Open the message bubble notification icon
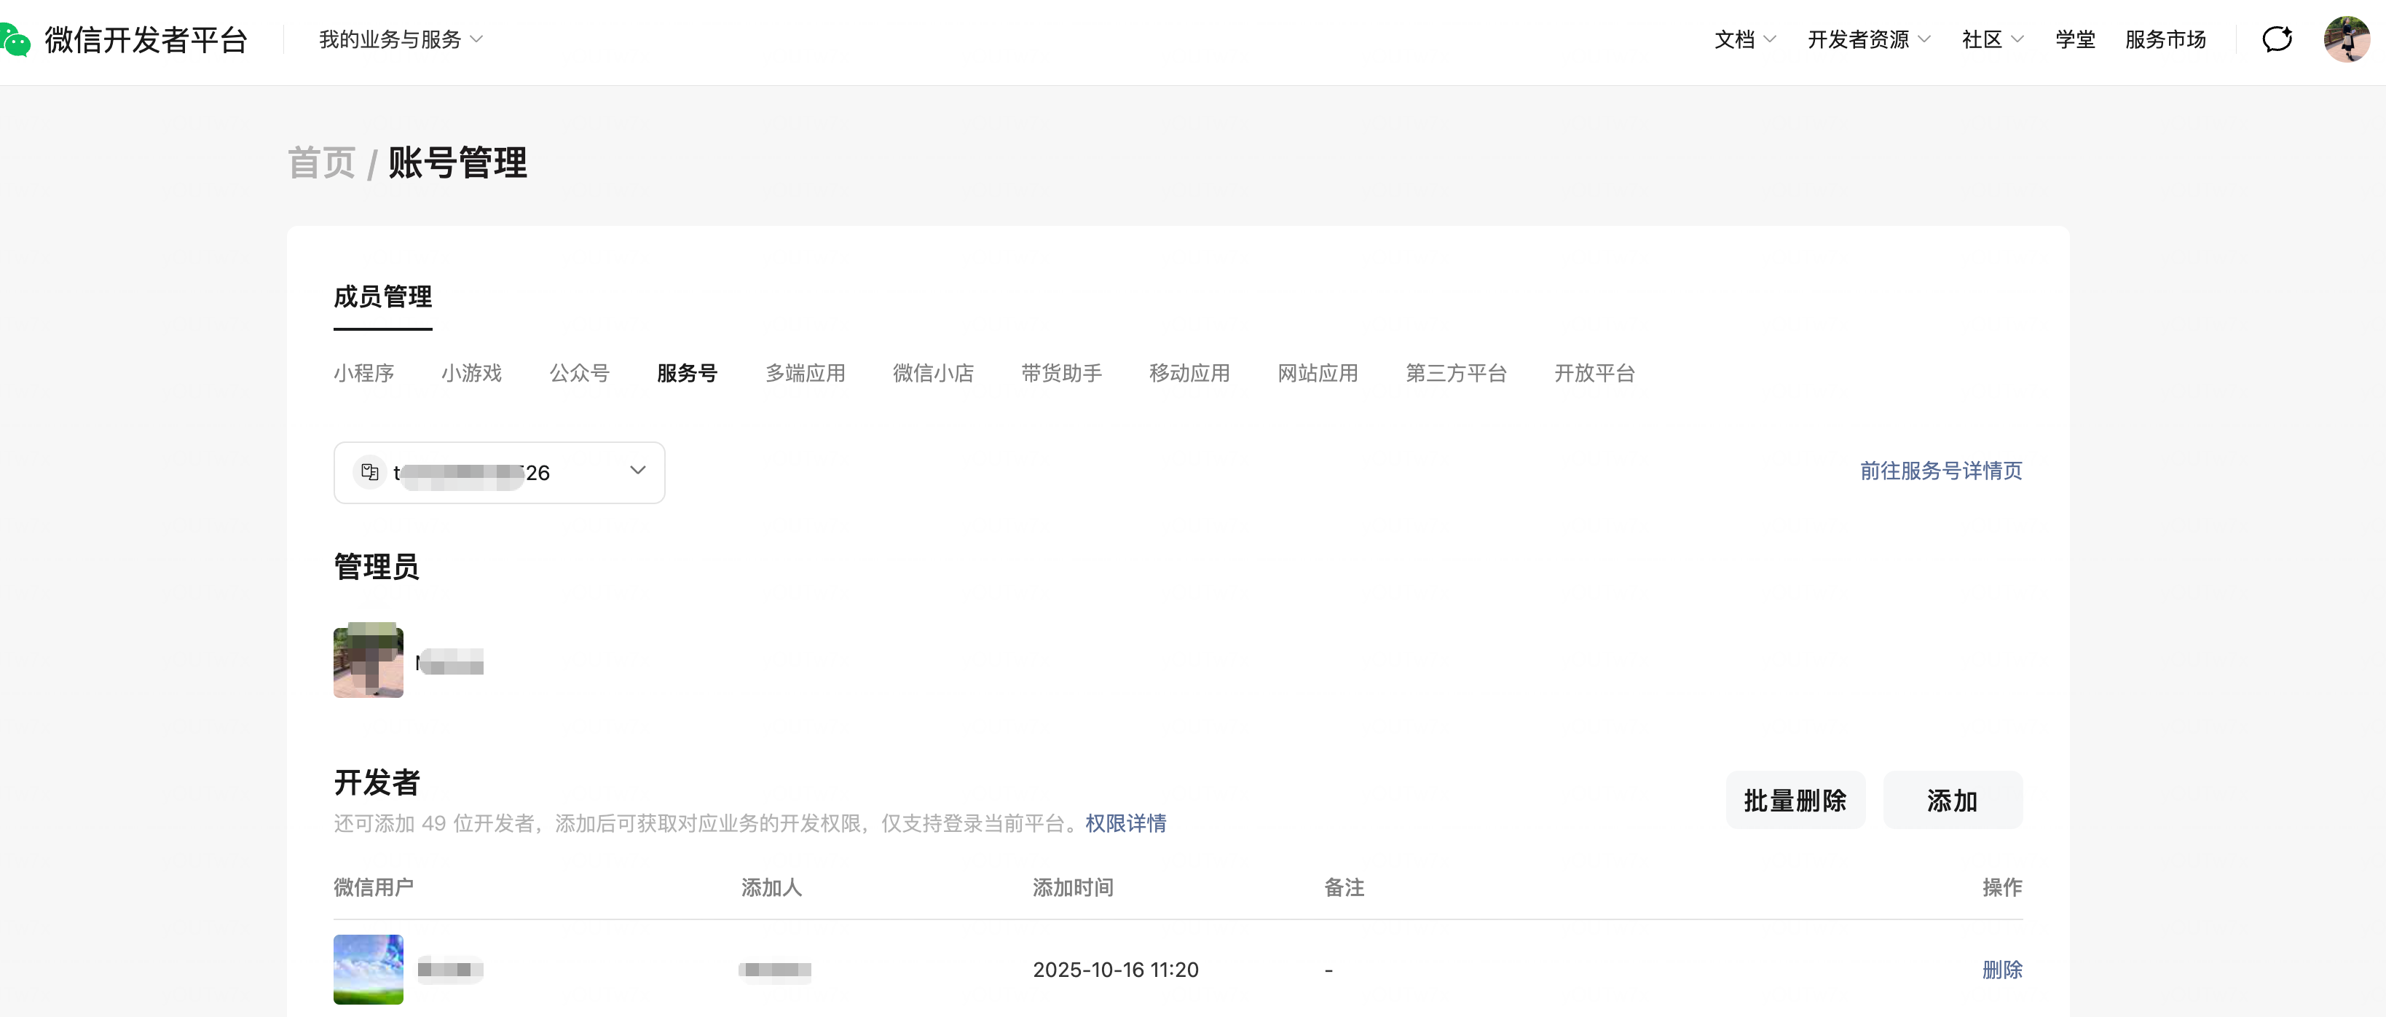This screenshot has width=2386, height=1017. (2277, 39)
